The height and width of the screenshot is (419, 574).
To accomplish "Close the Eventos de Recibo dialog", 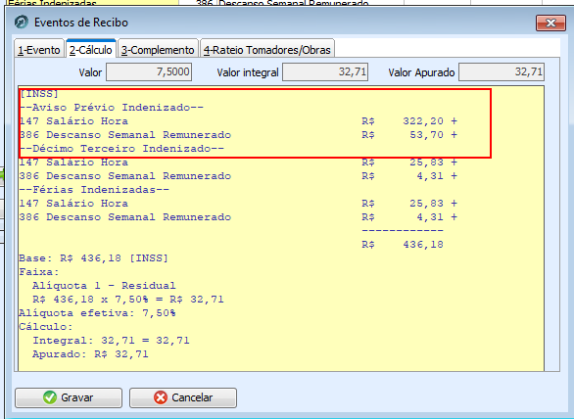I will click(550, 23).
